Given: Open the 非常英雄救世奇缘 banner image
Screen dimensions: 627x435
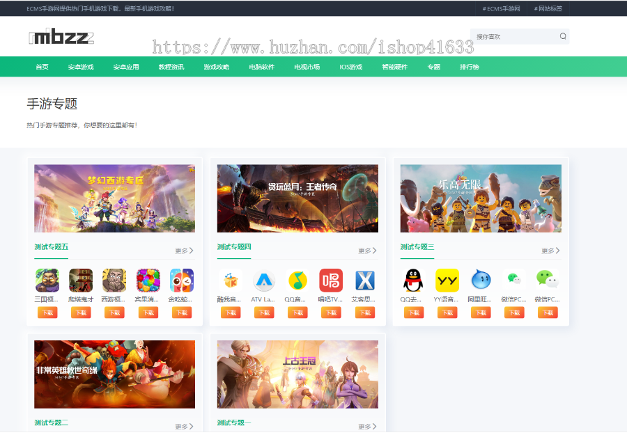Looking at the screenshot, I should [x=114, y=374].
